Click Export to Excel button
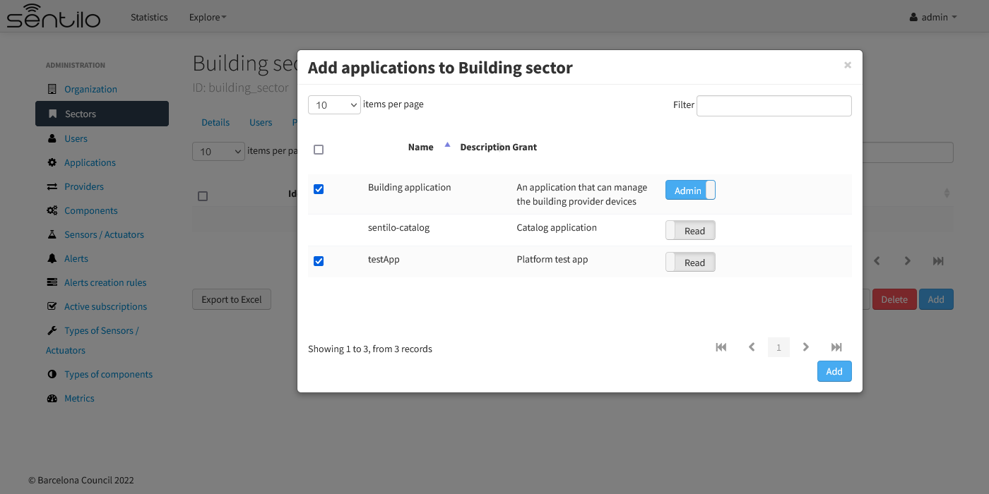The width and height of the screenshot is (989, 494). 232,299
